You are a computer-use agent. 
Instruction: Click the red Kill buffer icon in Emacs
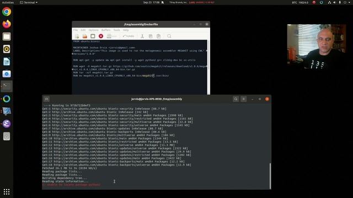101,36
